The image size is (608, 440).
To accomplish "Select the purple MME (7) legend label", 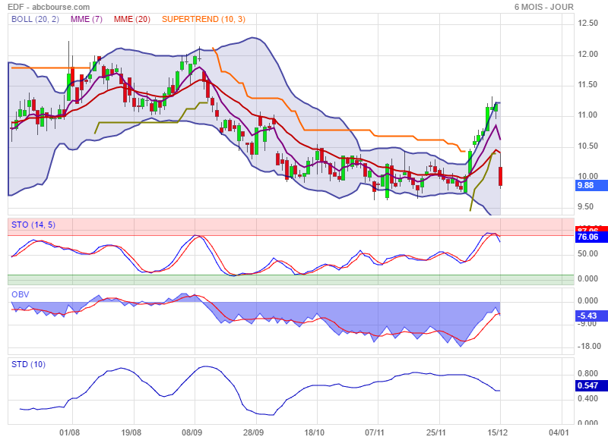I will (87, 19).
